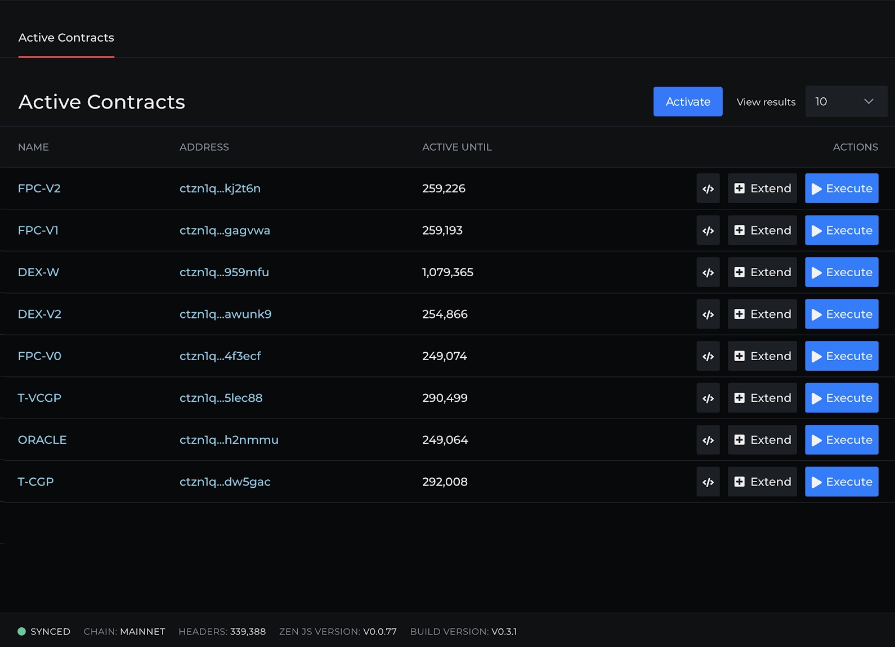Open the FPC-V1 contract name link
The image size is (895, 647).
[x=38, y=231]
